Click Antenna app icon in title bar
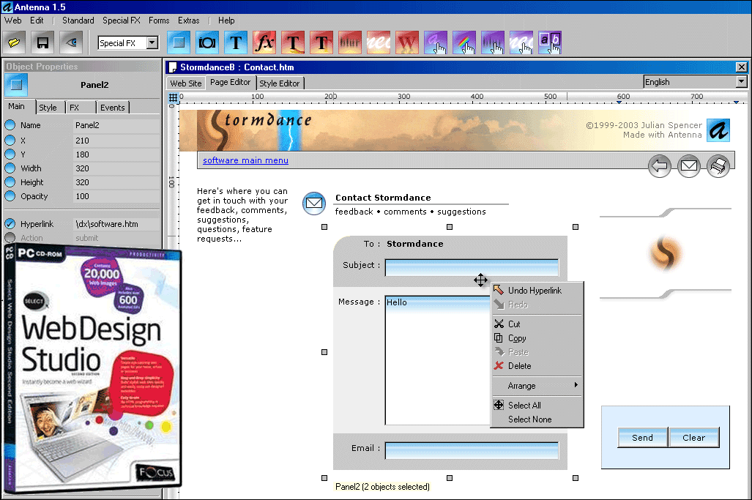The image size is (752, 500). coord(7,7)
